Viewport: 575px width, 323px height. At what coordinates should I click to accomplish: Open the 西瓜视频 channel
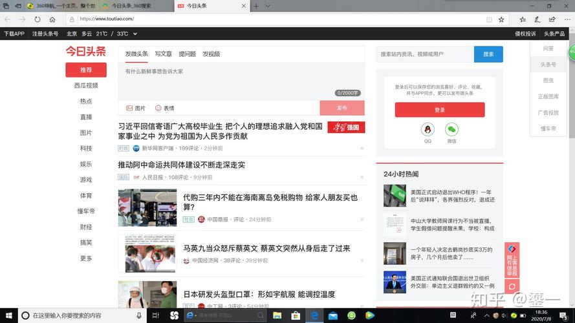[x=86, y=85]
